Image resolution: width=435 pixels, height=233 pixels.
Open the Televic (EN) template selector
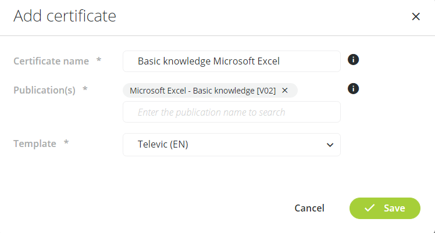click(231, 145)
